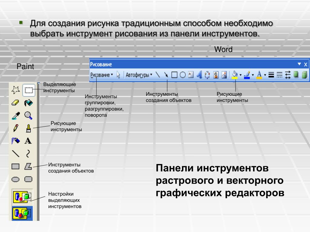
Task: Apply the blue Line Color brush
Action: click(x=247, y=75)
